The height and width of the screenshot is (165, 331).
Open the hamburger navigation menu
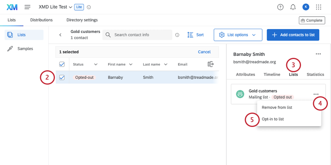[x=27, y=7]
